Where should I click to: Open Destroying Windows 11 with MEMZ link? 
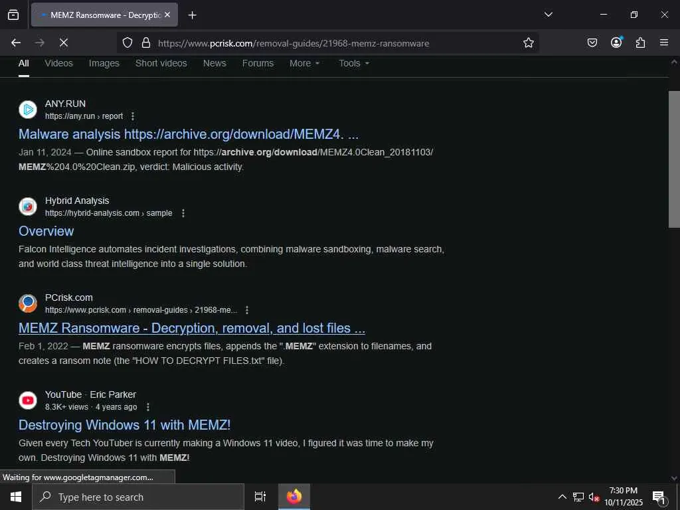(124, 425)
